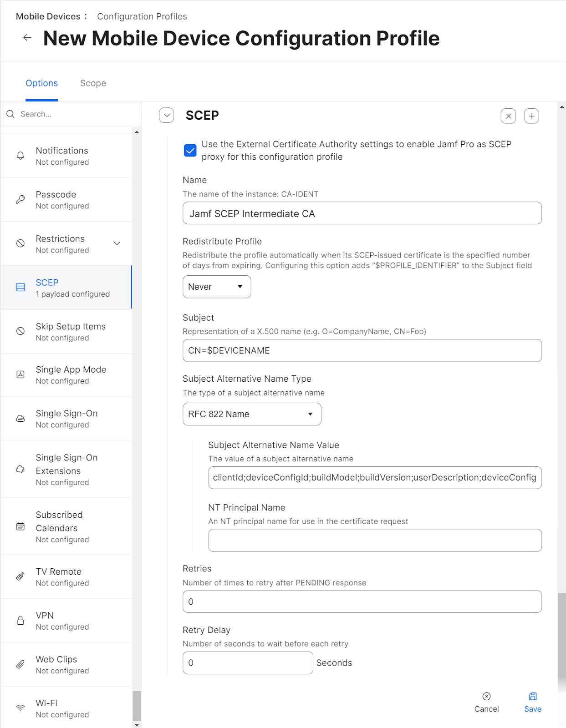Go back using the arrow beside the page title
The width and height of the screenshot is (566, 728).
point(27,38)
